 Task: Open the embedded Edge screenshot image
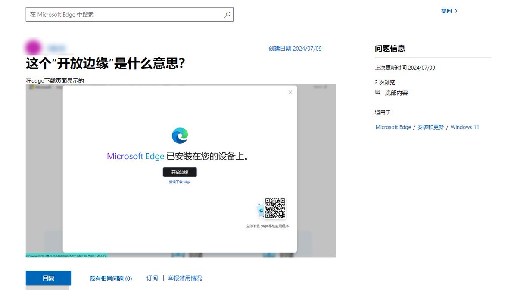click(x=181, y=171)
